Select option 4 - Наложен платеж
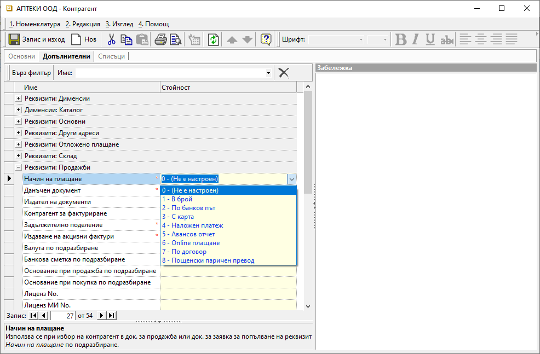 (228, 225)
